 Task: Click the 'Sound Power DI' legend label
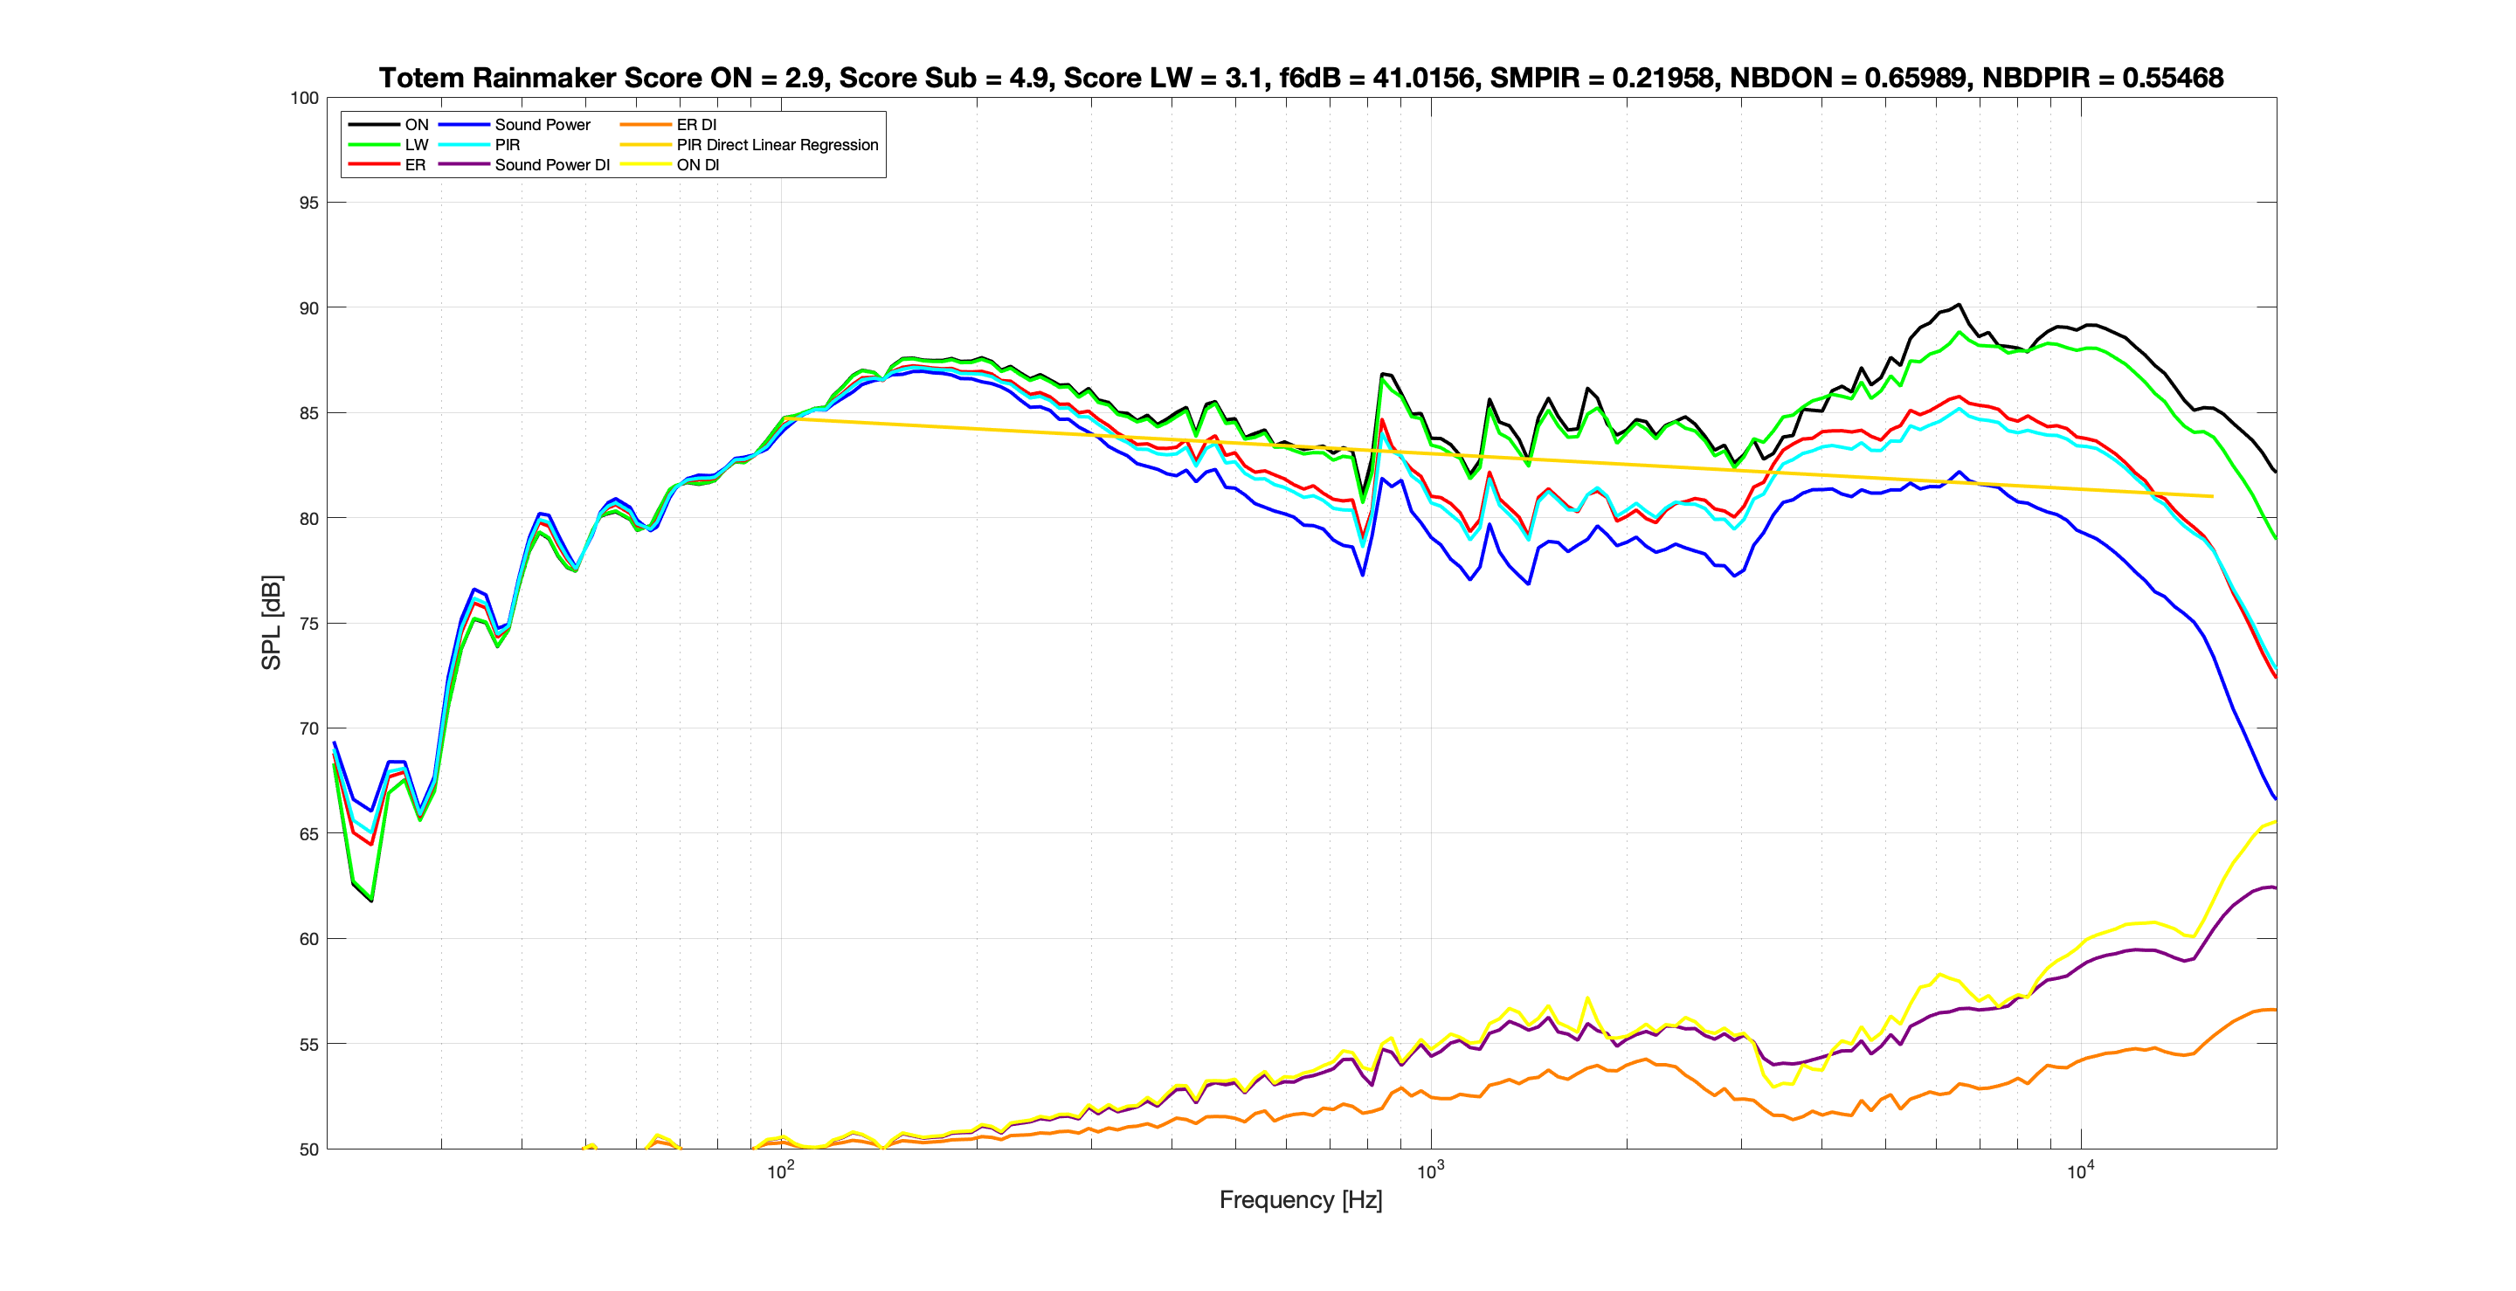(553, 165)
